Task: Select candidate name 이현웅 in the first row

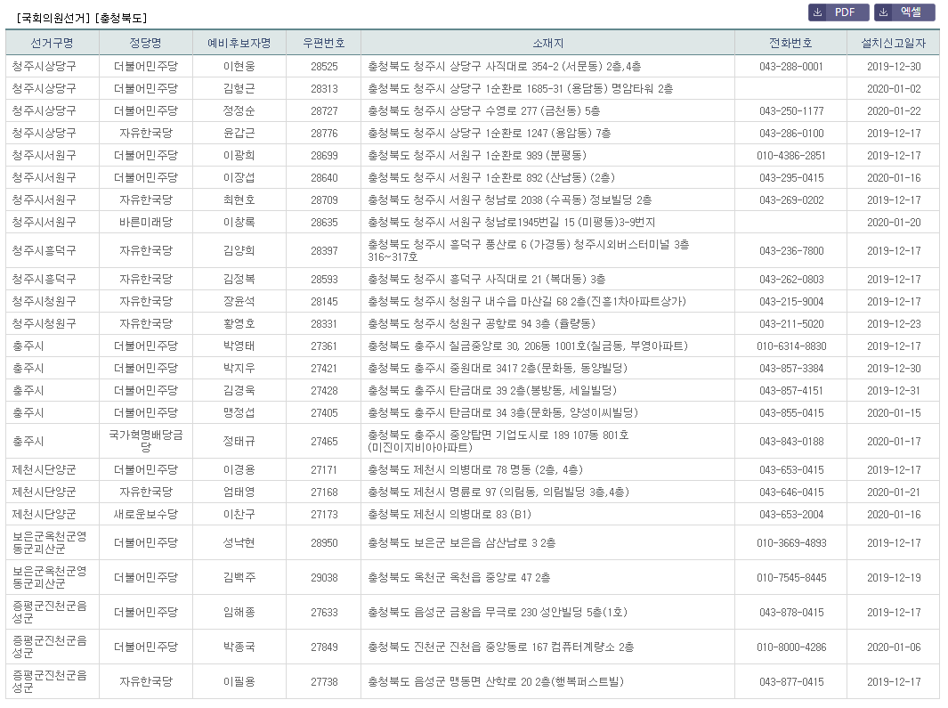Action: pos(239,67)
